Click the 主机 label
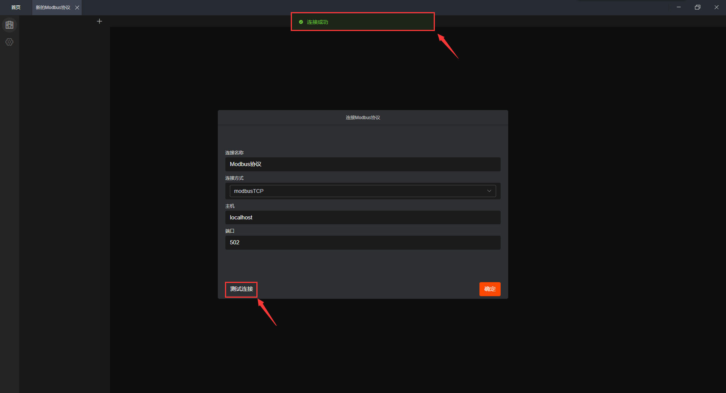 coord(230,206)
